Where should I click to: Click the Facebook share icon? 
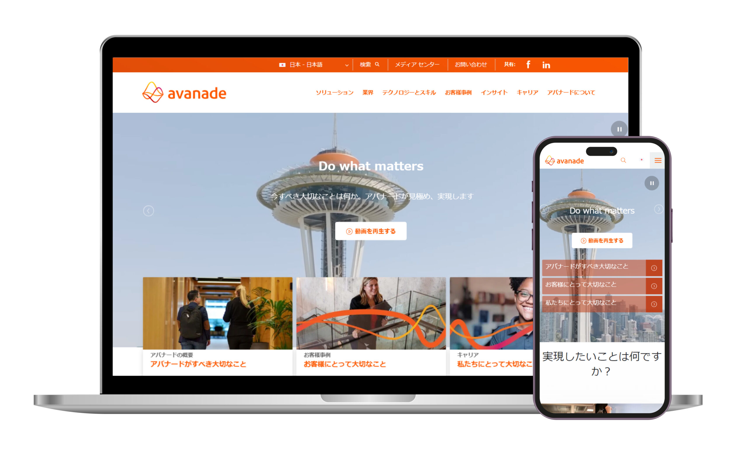pyautogui.click(x=527, y=65)
